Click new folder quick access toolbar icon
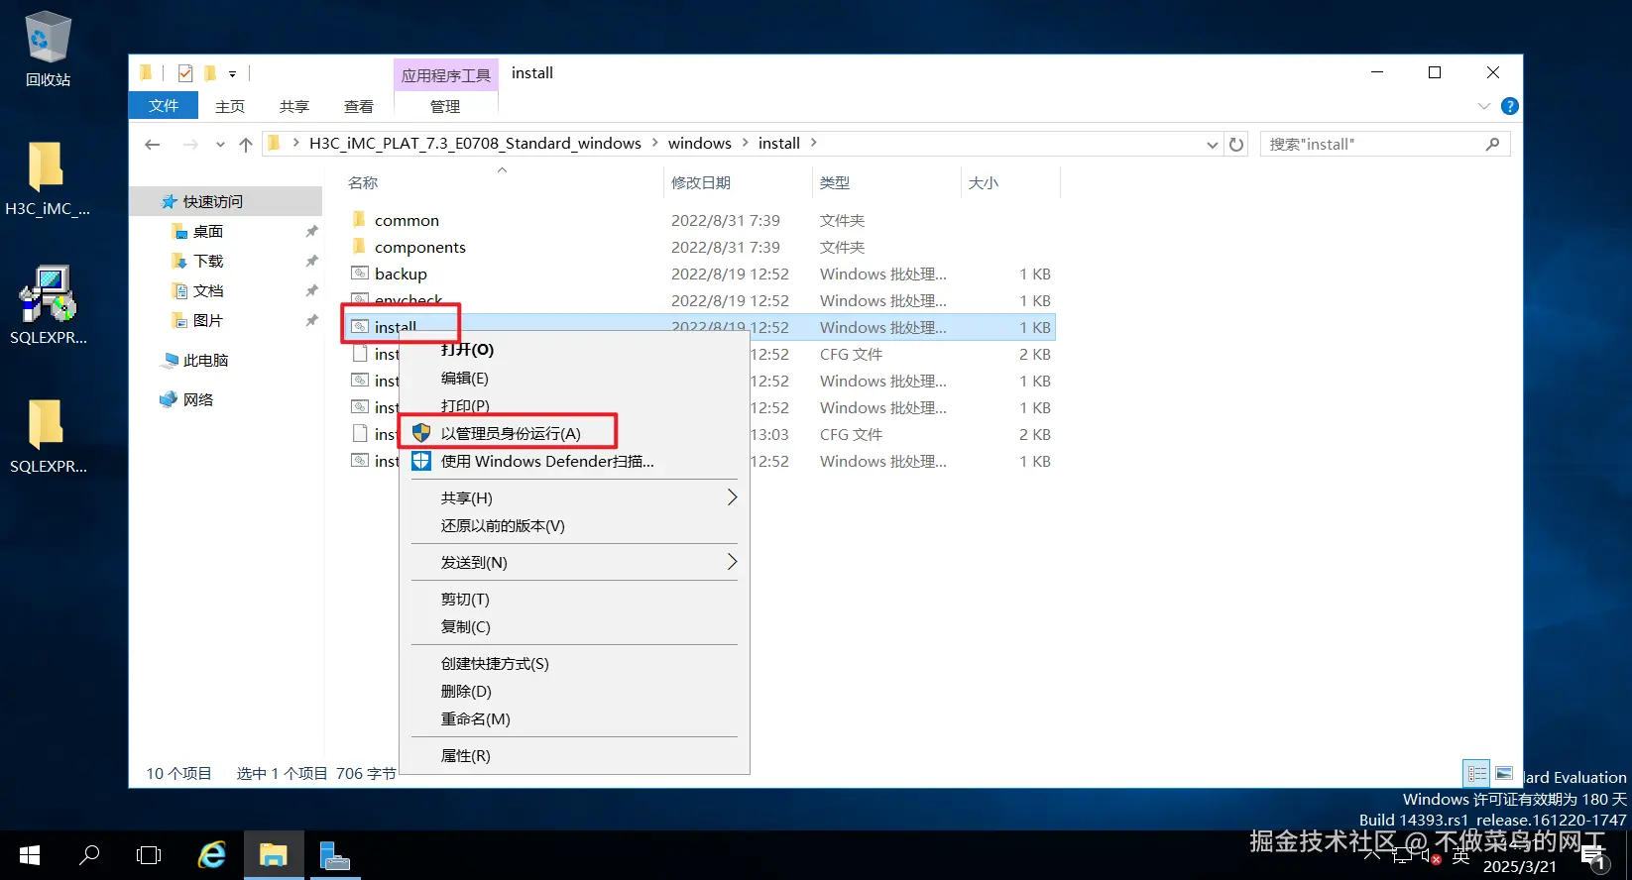This screenshot has height=880, width=1632. 210,73
